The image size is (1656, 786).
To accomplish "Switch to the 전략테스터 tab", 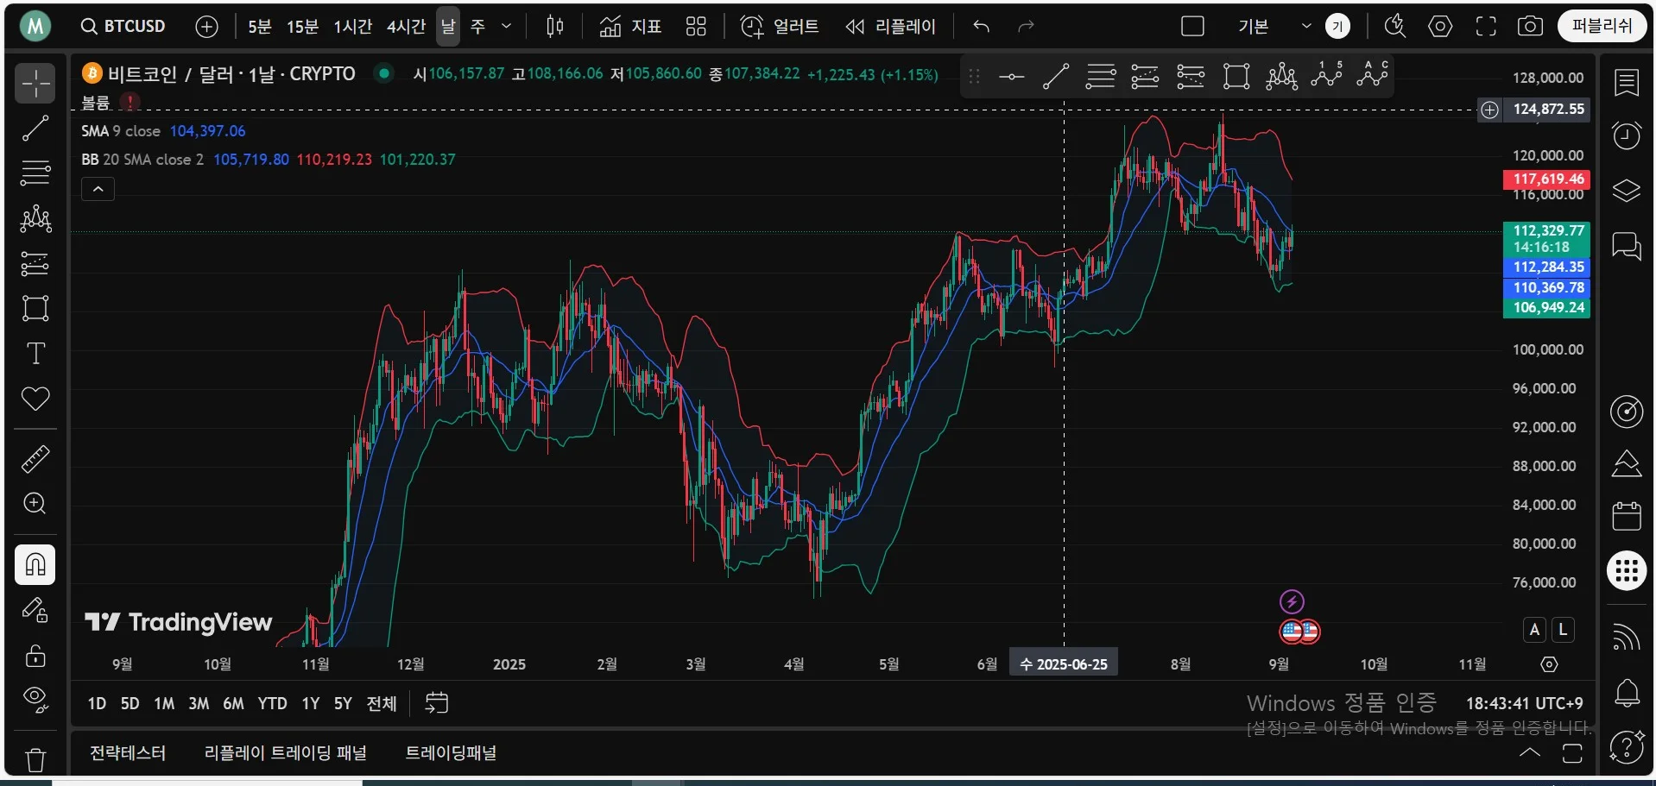I will [x=128, y=753].
